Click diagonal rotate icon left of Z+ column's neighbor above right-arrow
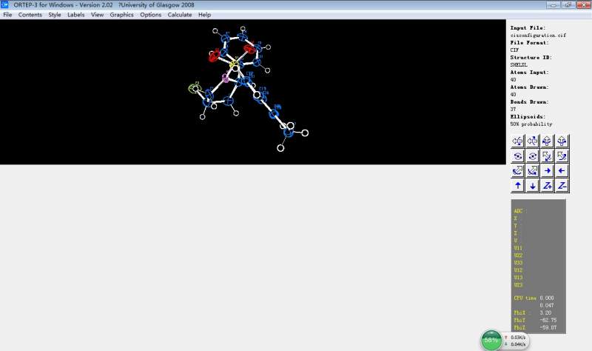The image size is (592, 351). [547, 156]
